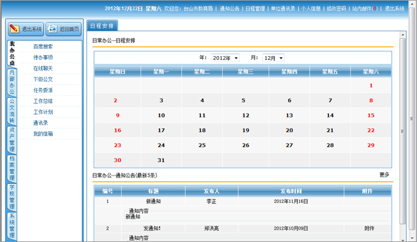Open 我的信箱 link

pos(43,134)
